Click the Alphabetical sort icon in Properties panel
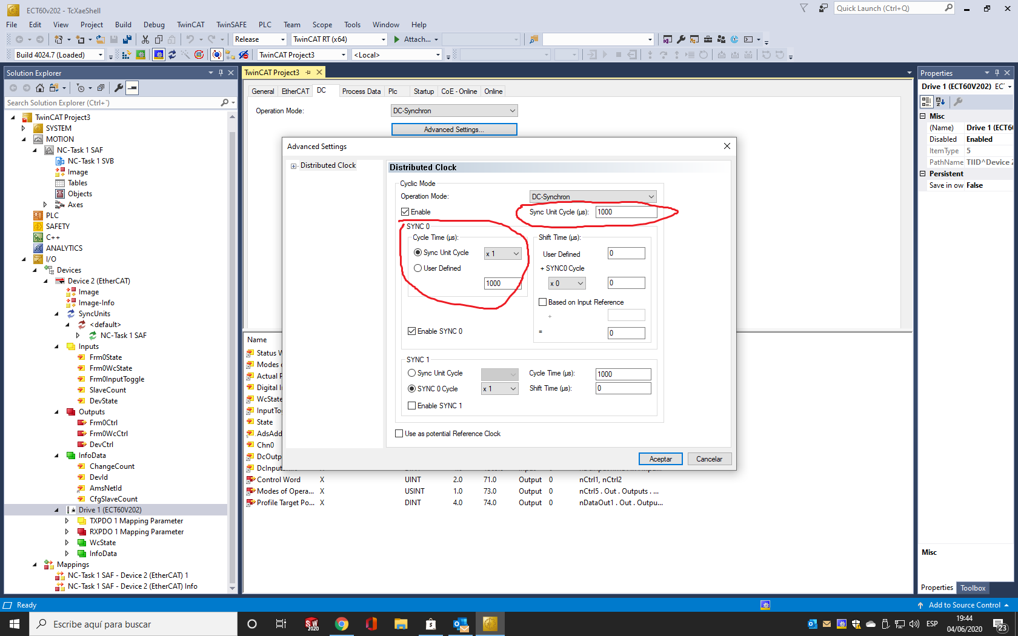This screenshot has width=1018, height=636. click(x=940, y=102)
